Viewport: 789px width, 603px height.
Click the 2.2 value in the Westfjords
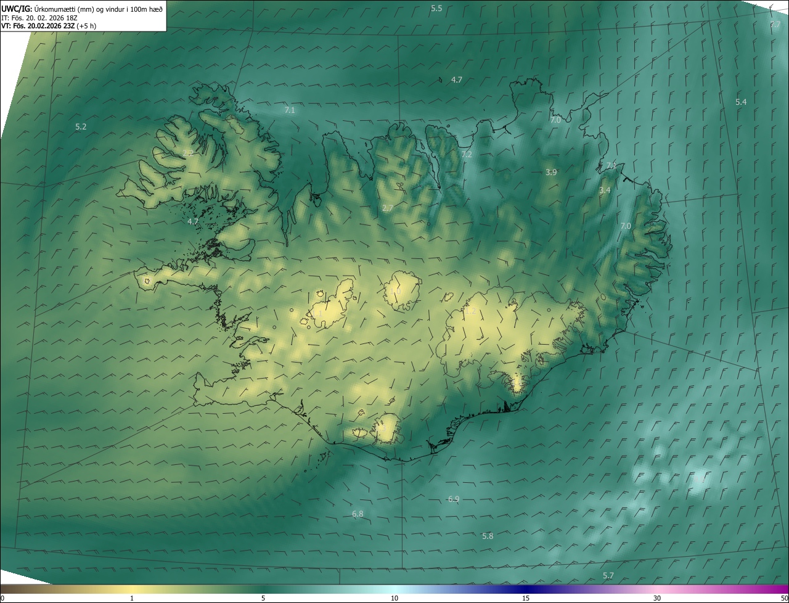click(188, 153)
